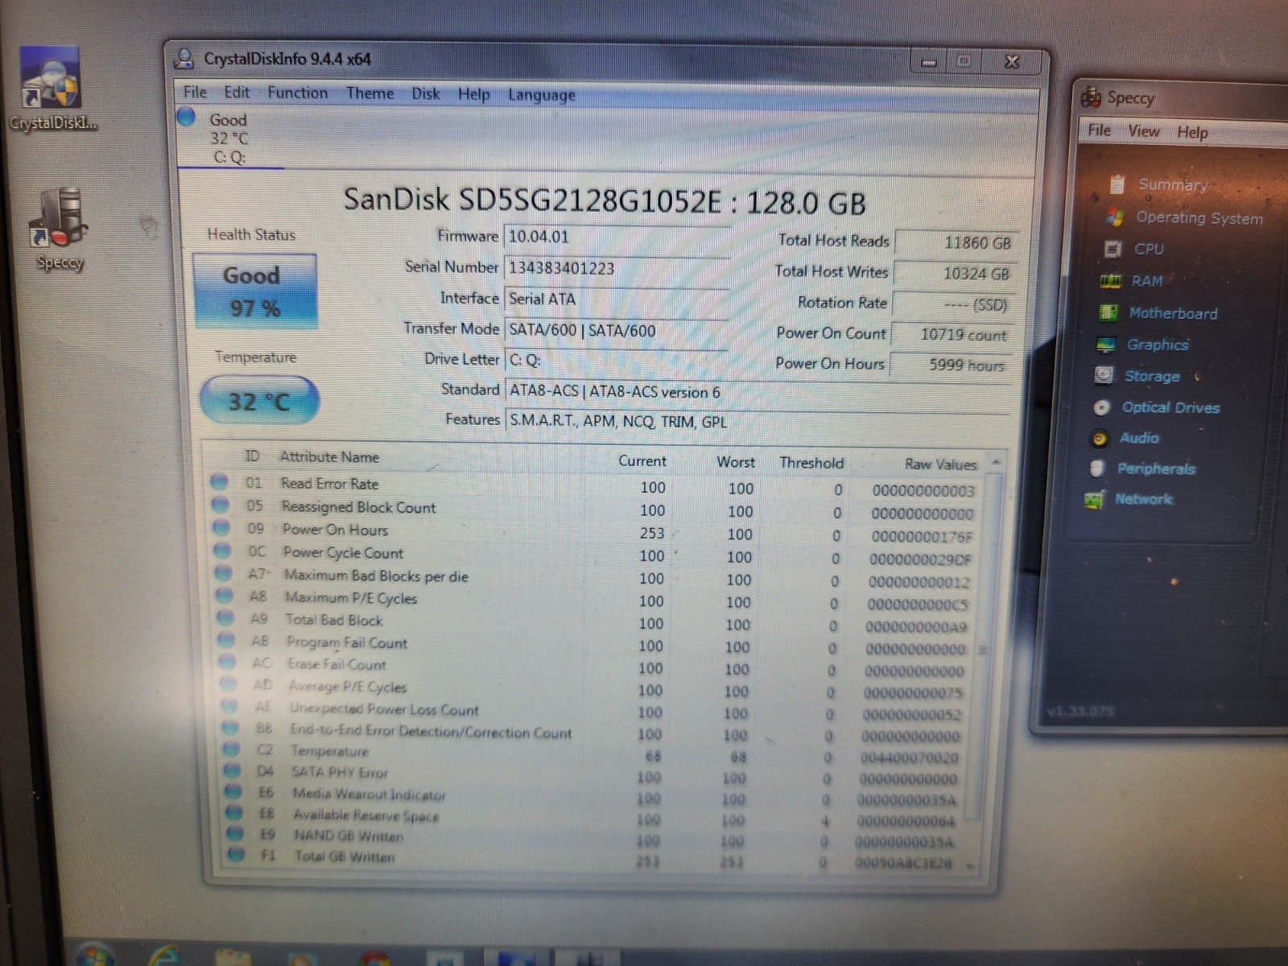Viewport: 1288px width, 966px height.
Task: Select the Maximum P/E Cycles attribute row
Action: (594, 601)
